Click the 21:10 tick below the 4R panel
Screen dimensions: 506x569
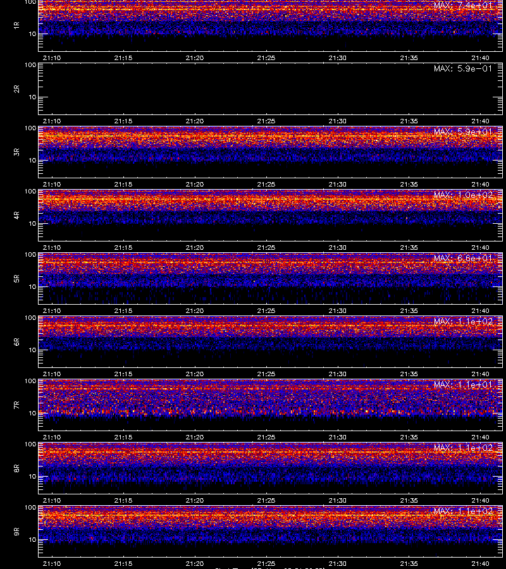point(52,247)
